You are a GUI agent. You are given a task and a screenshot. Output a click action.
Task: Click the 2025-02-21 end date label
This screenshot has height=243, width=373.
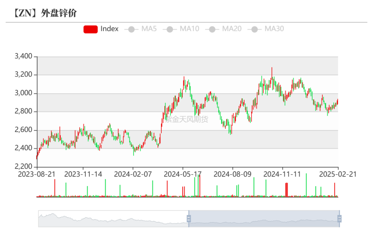click(337, 174)
